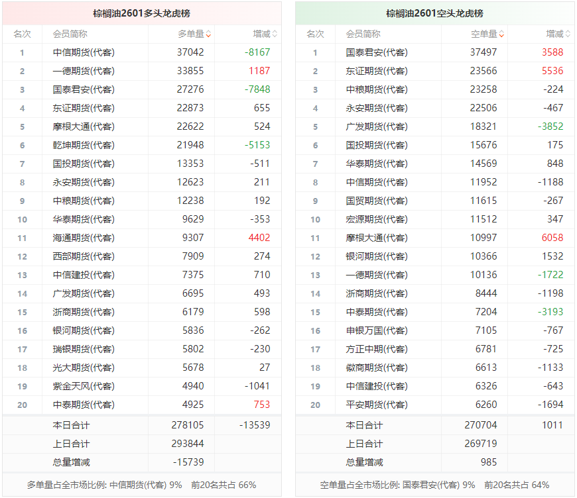The image size is (577, 498).
Task: Click long total 278105
Action: (x=187, y=425)
